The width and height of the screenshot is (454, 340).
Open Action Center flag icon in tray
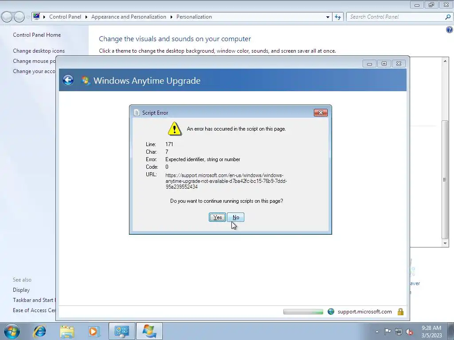tap(387, 332)
